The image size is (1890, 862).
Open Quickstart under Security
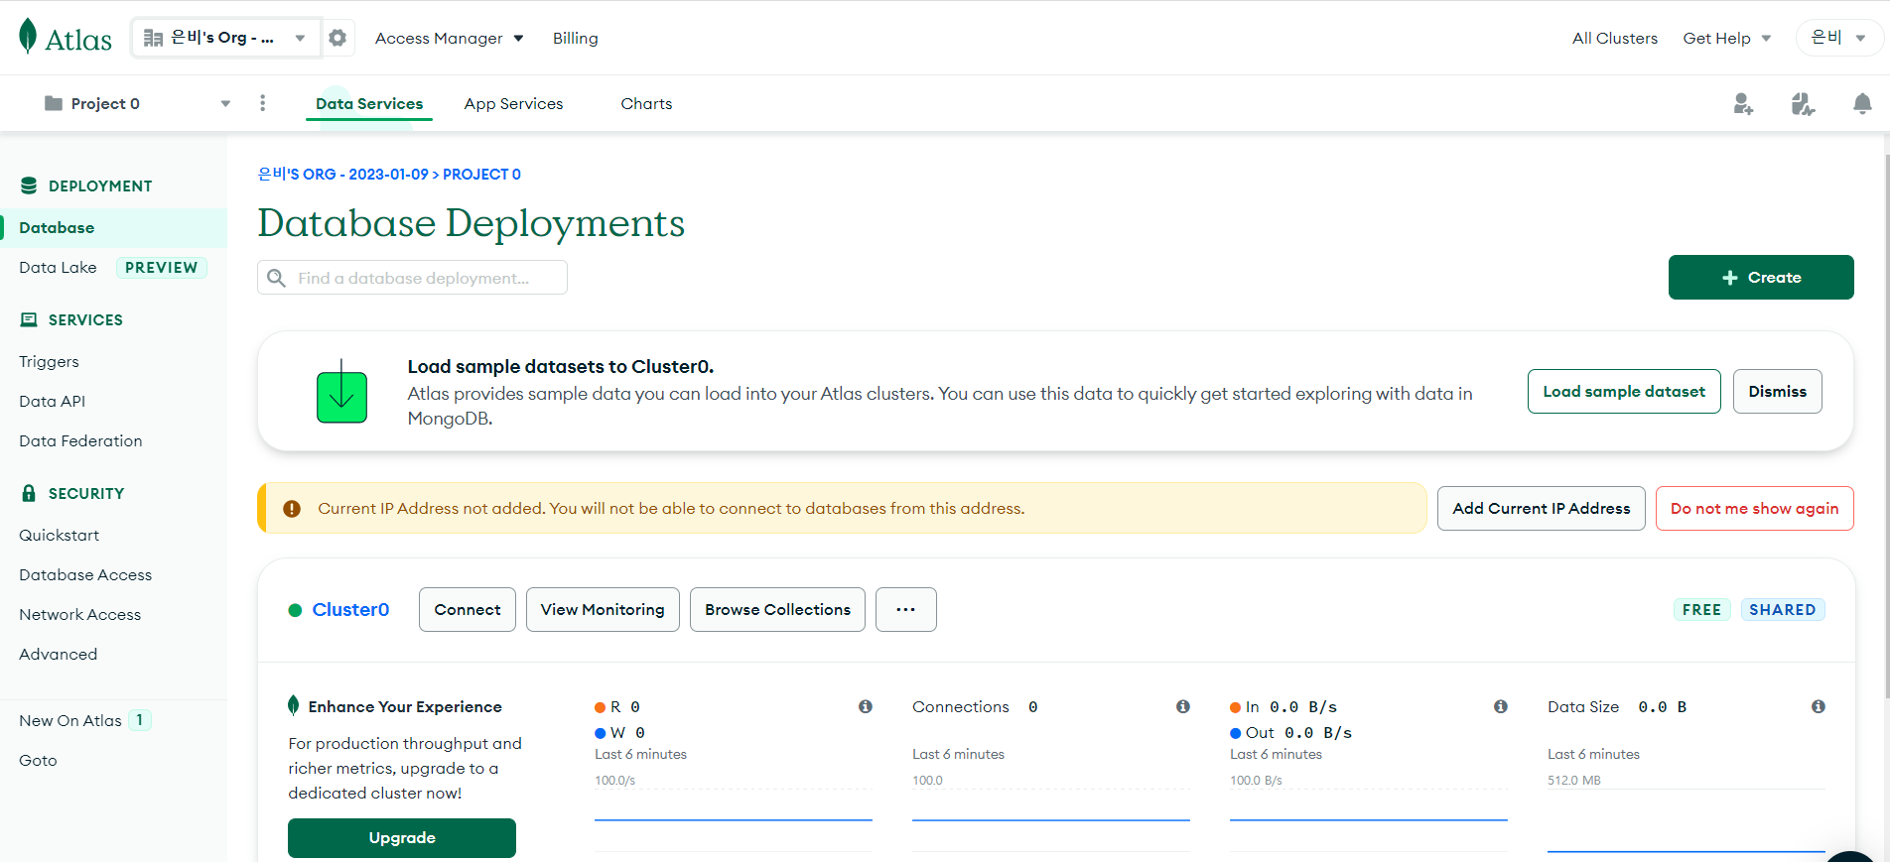tap(59, 535)
